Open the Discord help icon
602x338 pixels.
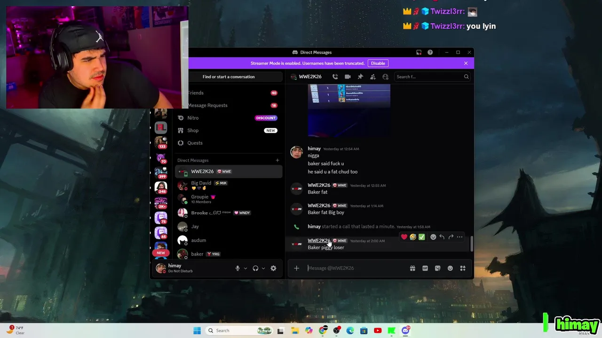[x=430, y=52]
